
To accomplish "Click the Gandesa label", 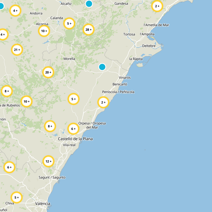I will click(x=121, y=3).
